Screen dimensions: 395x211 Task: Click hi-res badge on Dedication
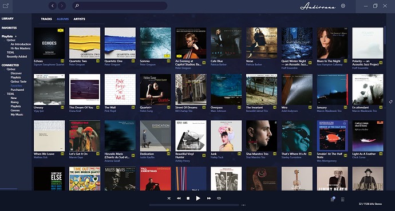pos(168,154)
